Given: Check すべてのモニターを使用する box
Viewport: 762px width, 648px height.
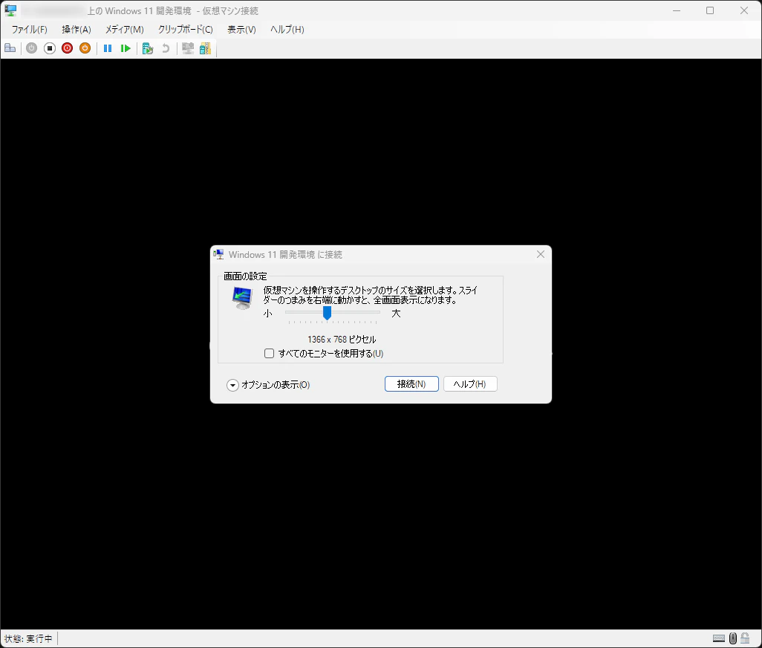Looking at the screenshot, I should click(270, 354).
